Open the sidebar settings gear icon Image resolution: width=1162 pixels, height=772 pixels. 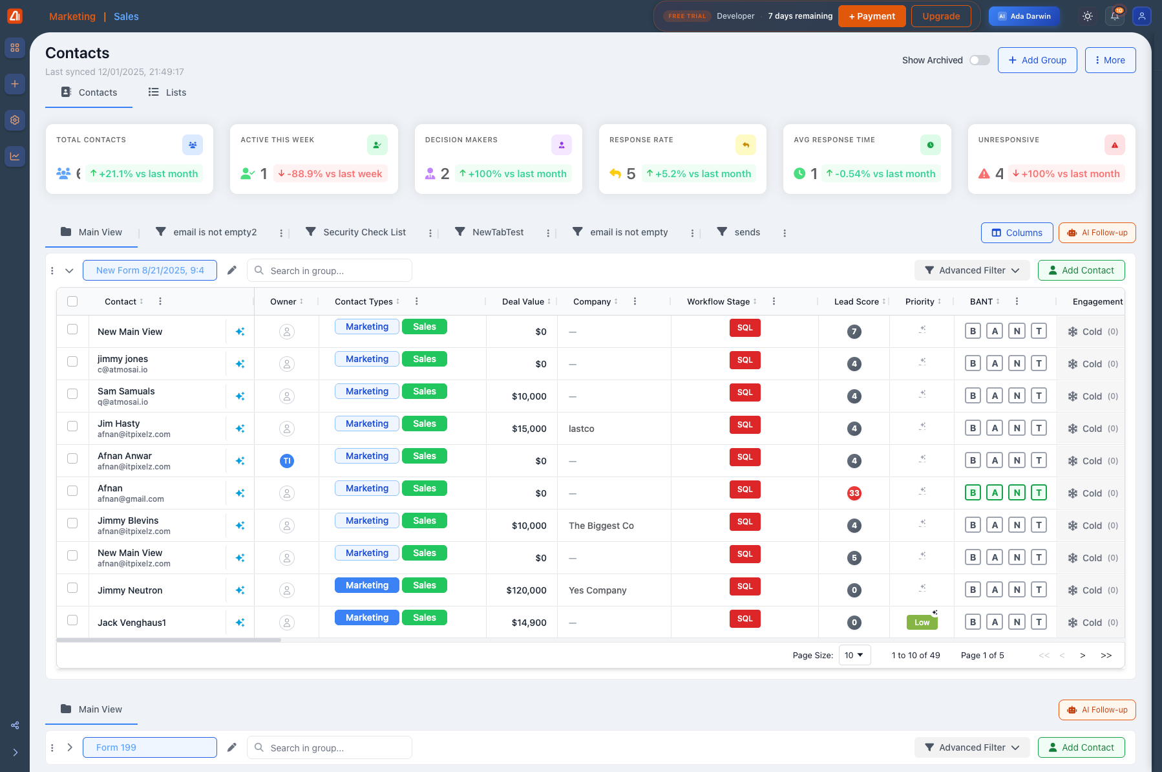[15, 120]
